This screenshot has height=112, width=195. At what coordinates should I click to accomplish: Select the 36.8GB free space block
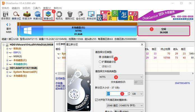coord(164,31)
